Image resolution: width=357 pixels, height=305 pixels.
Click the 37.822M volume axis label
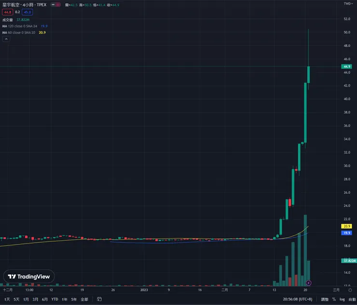pos(349,261)
